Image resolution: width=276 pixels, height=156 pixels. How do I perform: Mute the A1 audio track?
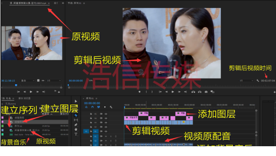(106, 136)
